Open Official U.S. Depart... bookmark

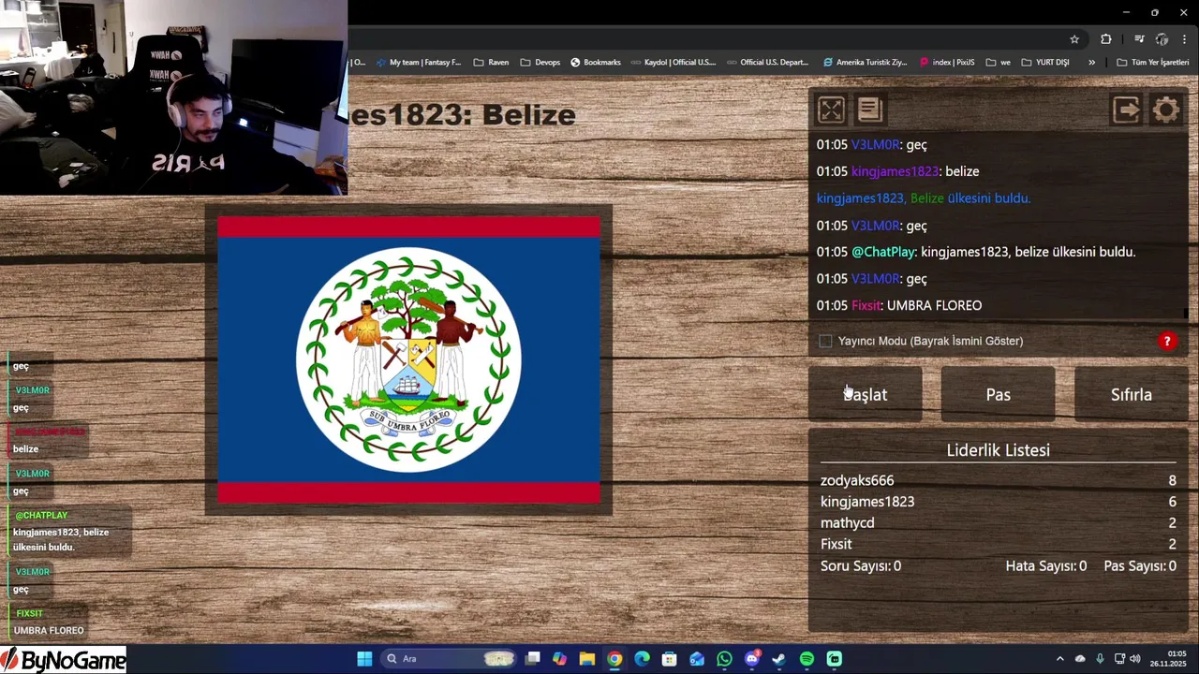[767, 62]
